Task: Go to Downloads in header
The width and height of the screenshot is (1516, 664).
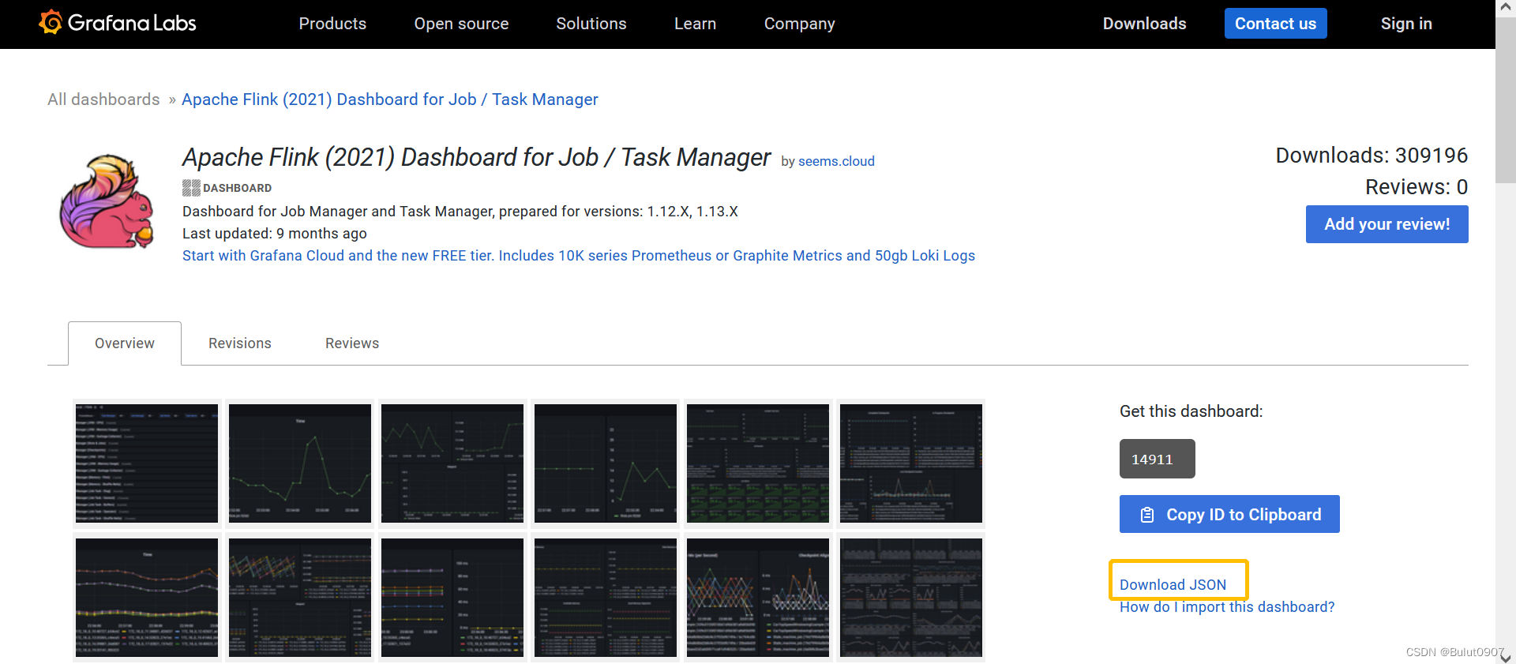Action: pyautogui.click(x=1144, y=24)
